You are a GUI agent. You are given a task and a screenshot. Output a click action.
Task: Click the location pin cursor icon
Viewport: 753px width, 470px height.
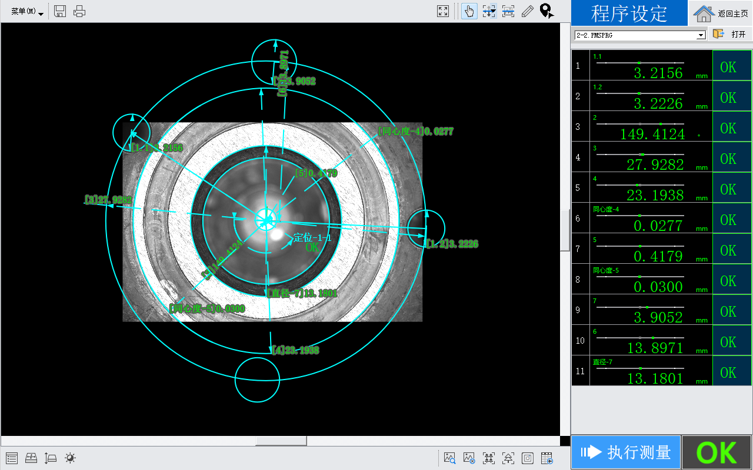pyautogui.click(x=547, y=11)
